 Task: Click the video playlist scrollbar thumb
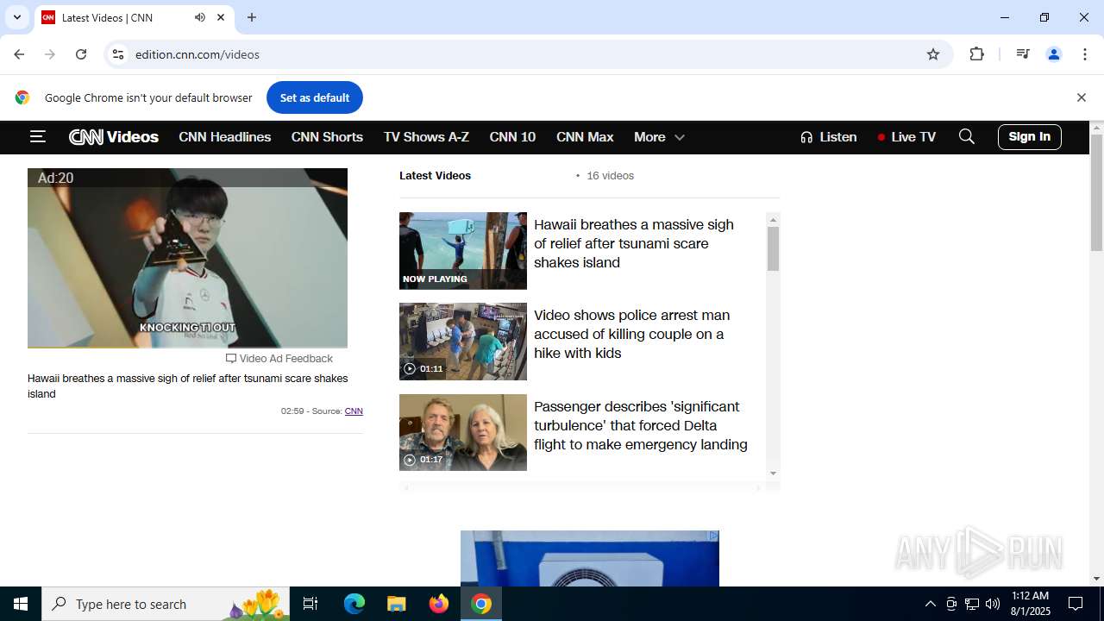(x=773, y=249)
